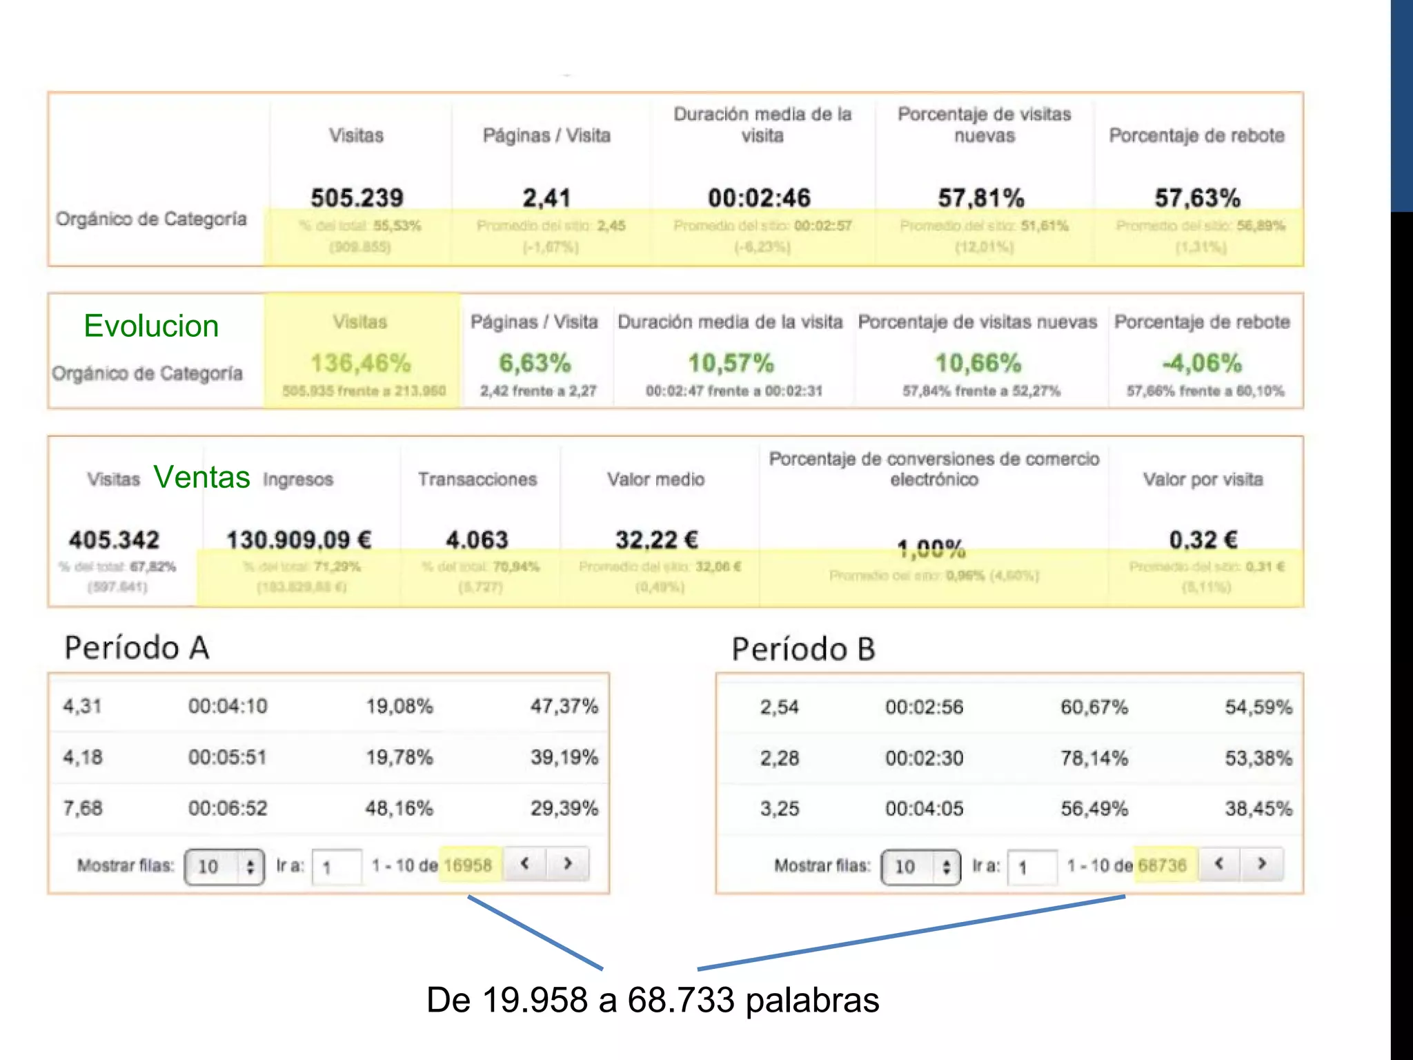
Task: Select the 130.909,09 € Ingresos value
Action: 299,540
